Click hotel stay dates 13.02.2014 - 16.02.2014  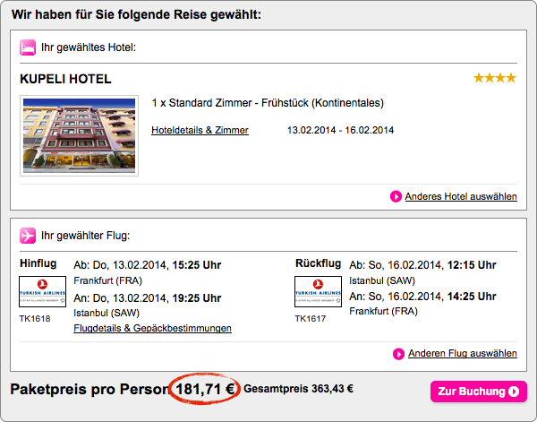tap(340, 130)
